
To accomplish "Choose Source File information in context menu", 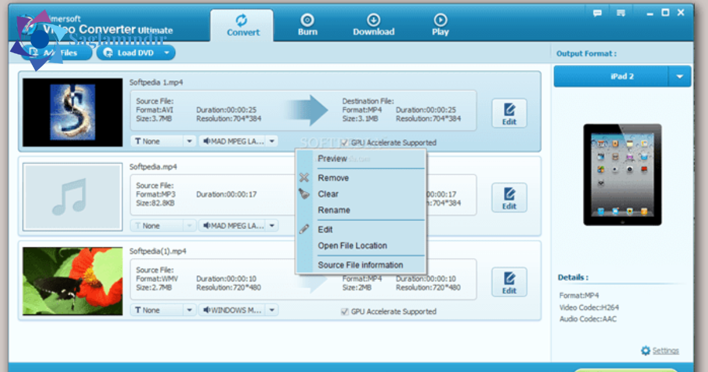I will coord(360,265).
